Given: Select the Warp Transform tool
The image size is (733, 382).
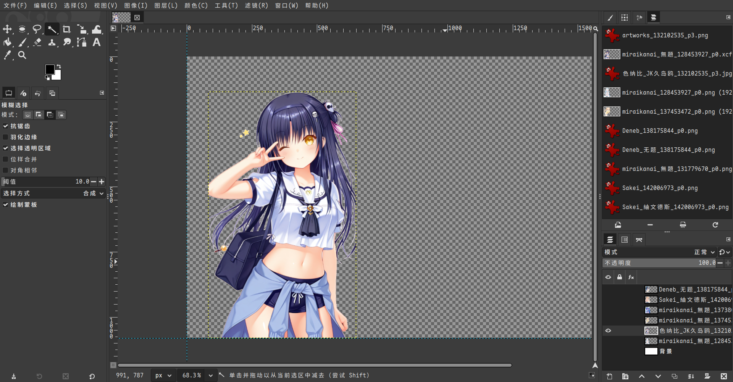Looking at the screenshot, I should tap(97, 29).
